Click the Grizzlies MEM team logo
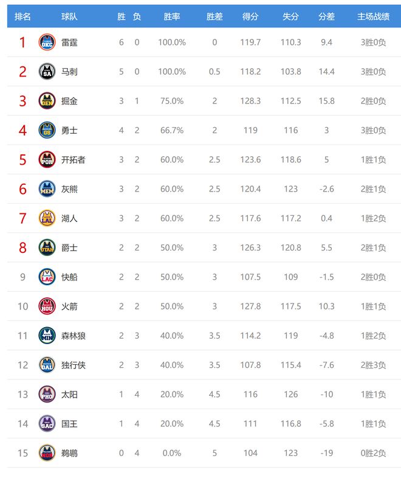401x487 pixels. pyautogui.click(x=47, y=189)
